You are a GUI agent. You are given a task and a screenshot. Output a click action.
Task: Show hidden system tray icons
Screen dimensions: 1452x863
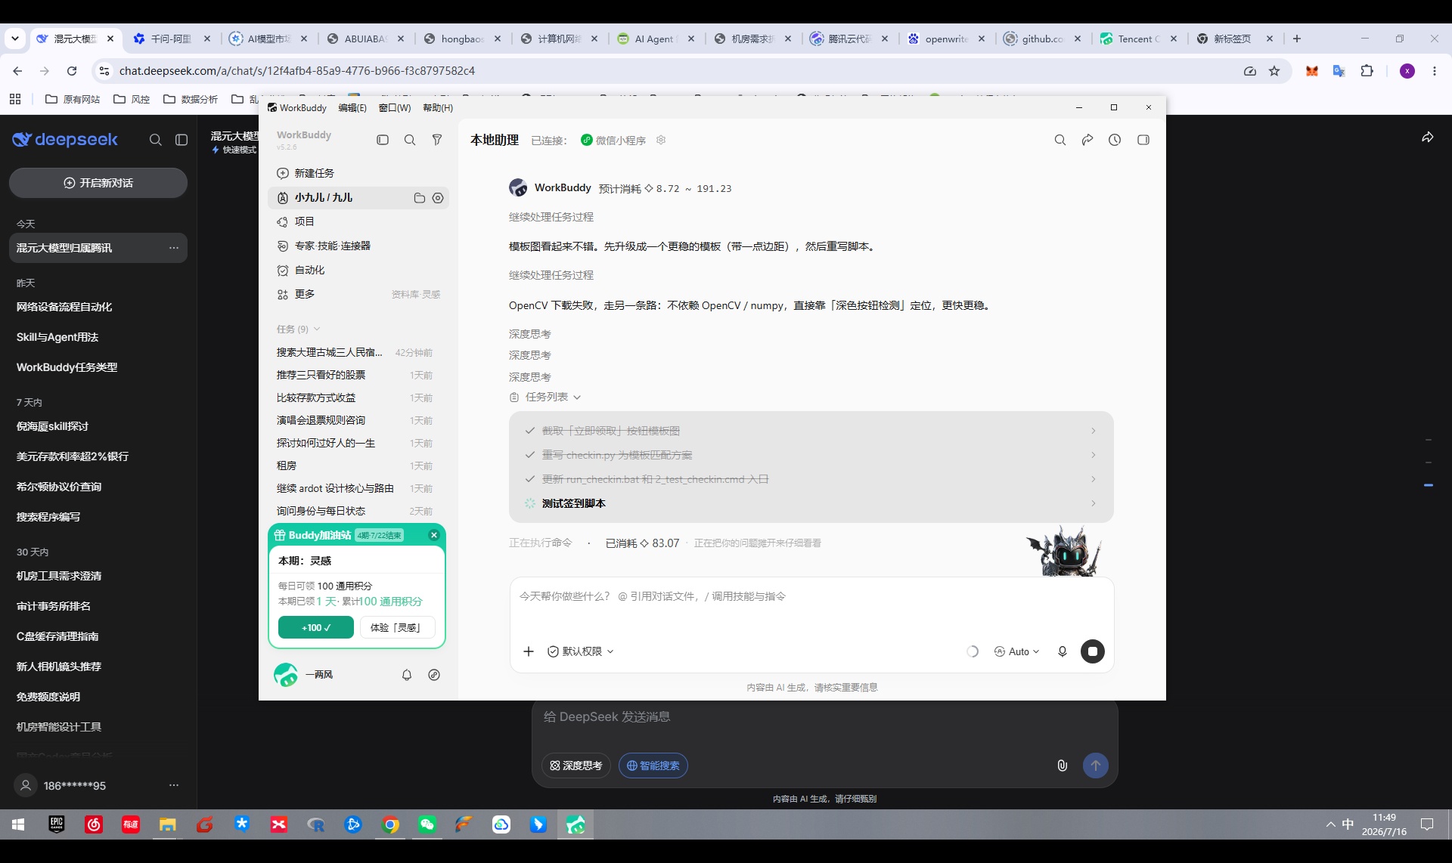point(1330,824)
